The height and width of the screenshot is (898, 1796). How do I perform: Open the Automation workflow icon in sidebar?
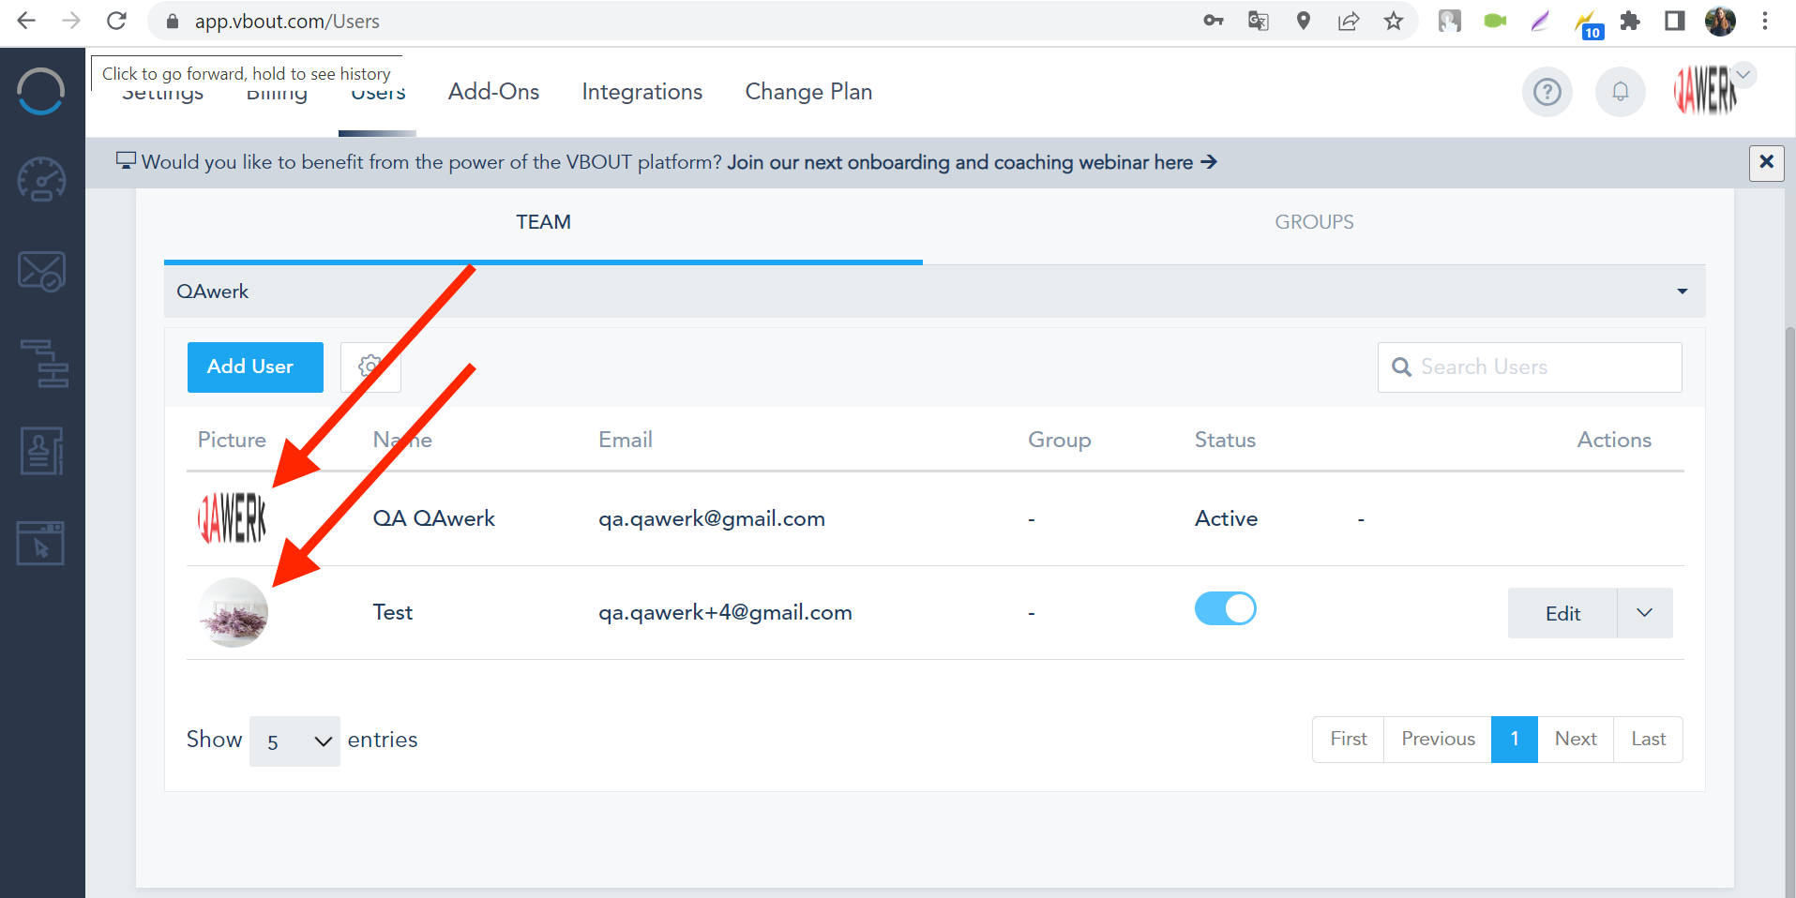44,363
